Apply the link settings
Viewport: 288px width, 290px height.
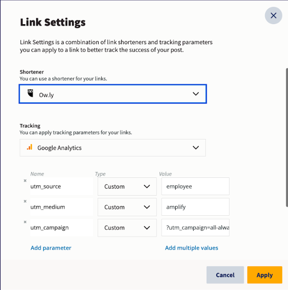(x=264, y=275)
